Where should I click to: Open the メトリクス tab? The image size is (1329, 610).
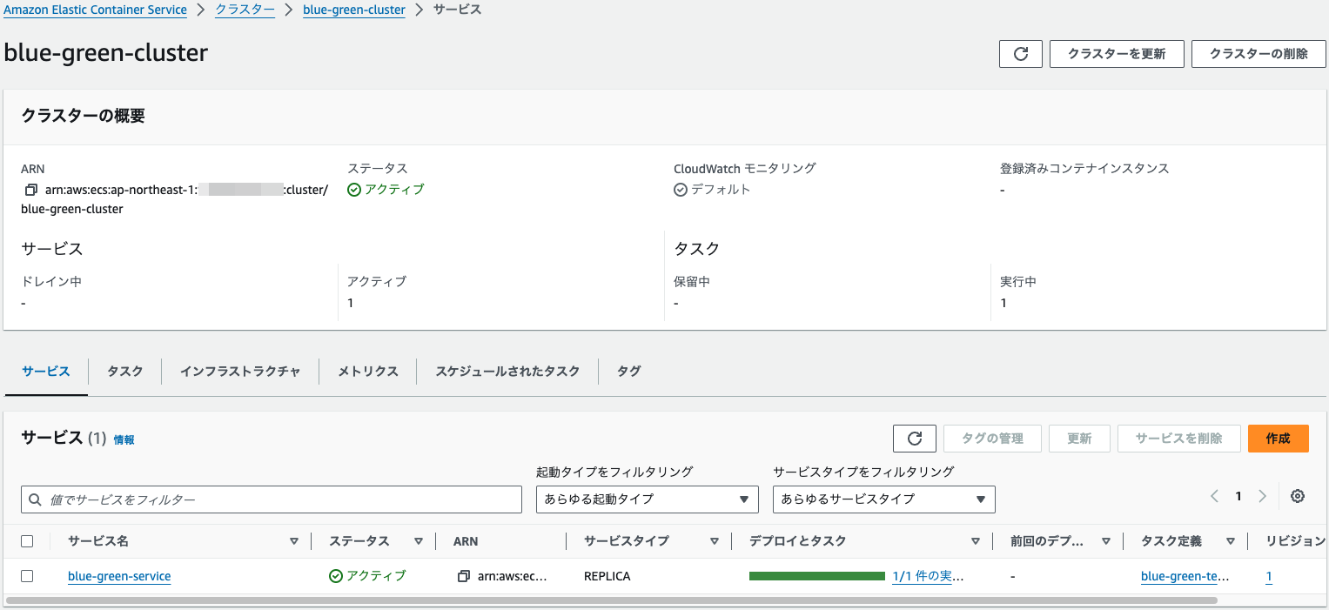tap(366, 371)
